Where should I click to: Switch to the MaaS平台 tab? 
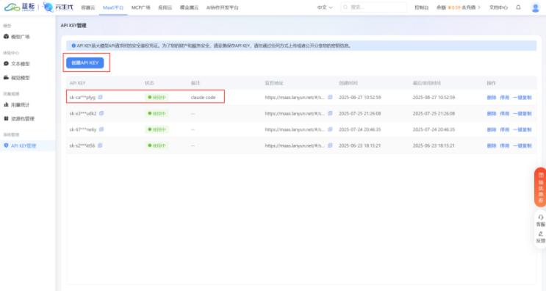113,7
